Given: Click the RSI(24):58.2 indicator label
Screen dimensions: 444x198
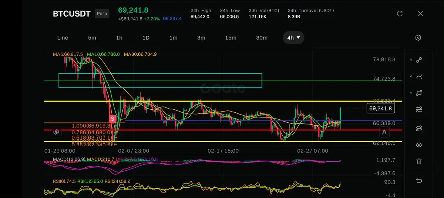Looking at the screenshot, I should [117, 181].
